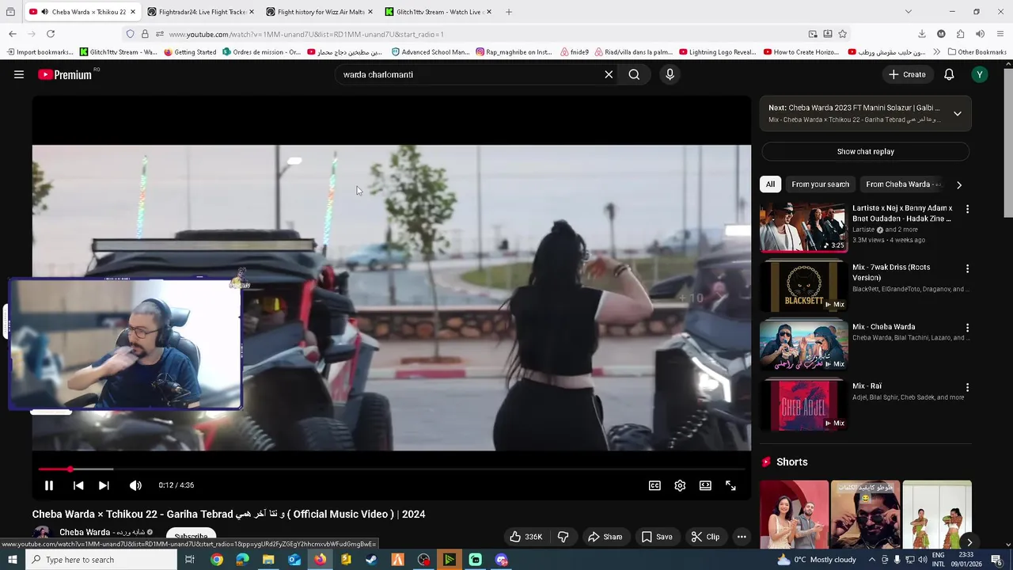1013x570 pixels.
Task: Mute the playing Cheba Warda browser tab
Action: 44,12
